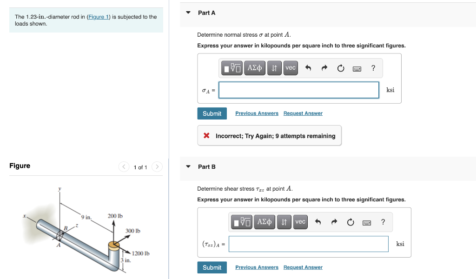Open the math template palette in Part B
Screen dimensions: 476x279
tap(241, 222)
